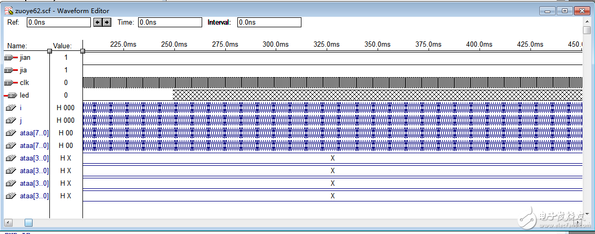
Task: Click the horizontal scrollbar left arrow
Action: coord(8,222)
